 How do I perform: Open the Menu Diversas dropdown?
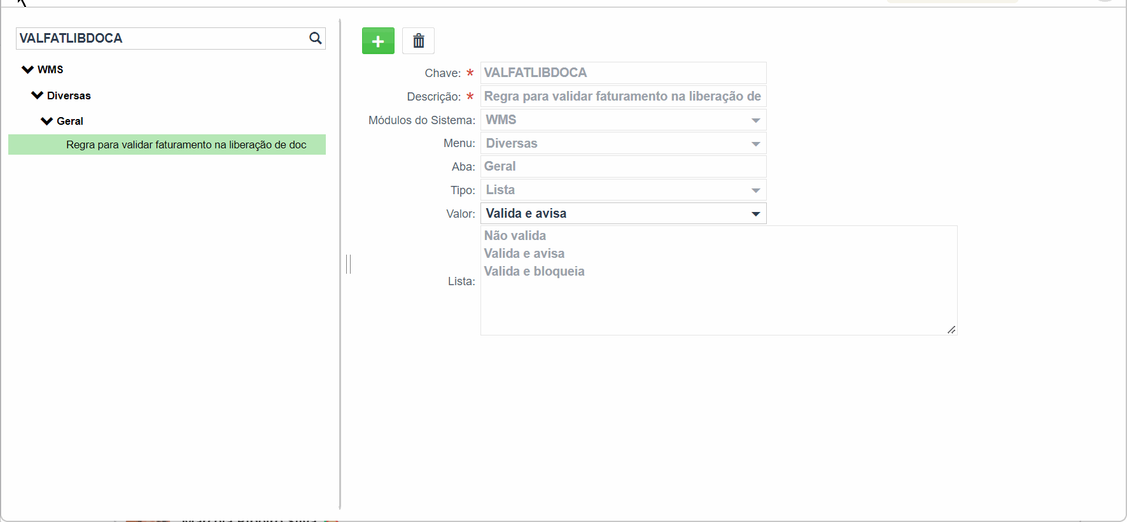point(623,143)
